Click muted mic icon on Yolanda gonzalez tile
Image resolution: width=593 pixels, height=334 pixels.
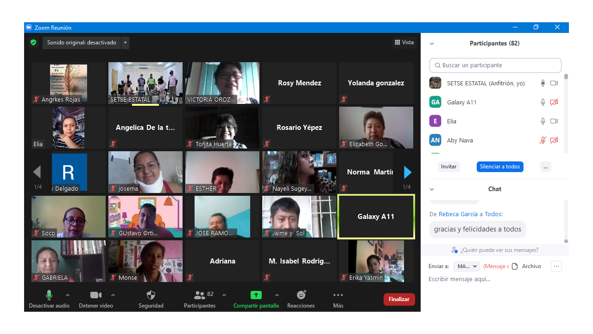point(344,99)
